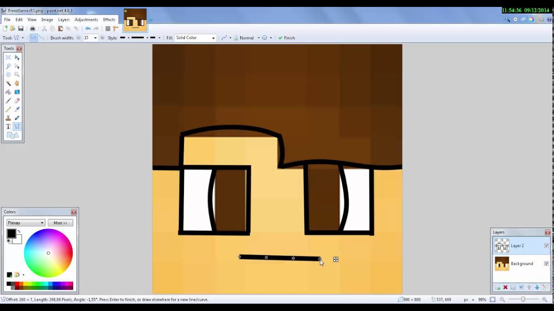The width and height of the screenshot is (554, 311).
Task: Click the Save icon
Action: tap(20, 29)
